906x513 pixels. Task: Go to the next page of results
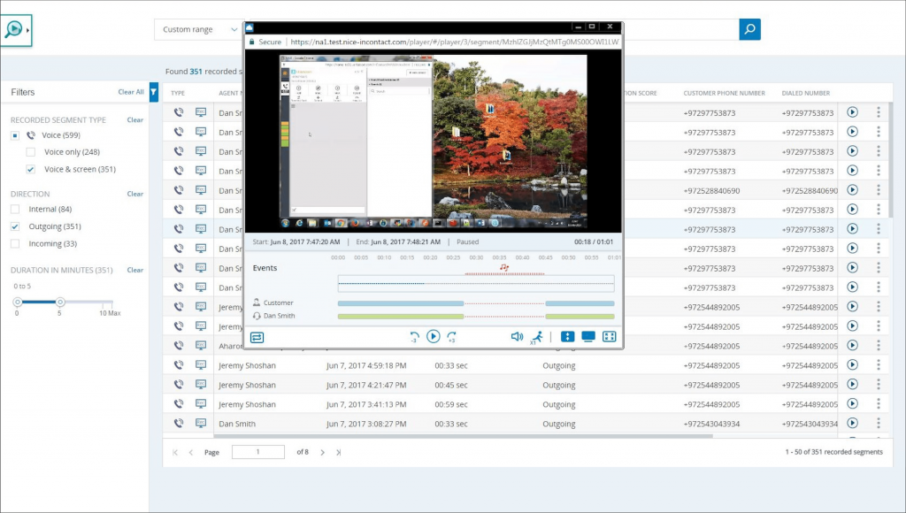point(323,452)
